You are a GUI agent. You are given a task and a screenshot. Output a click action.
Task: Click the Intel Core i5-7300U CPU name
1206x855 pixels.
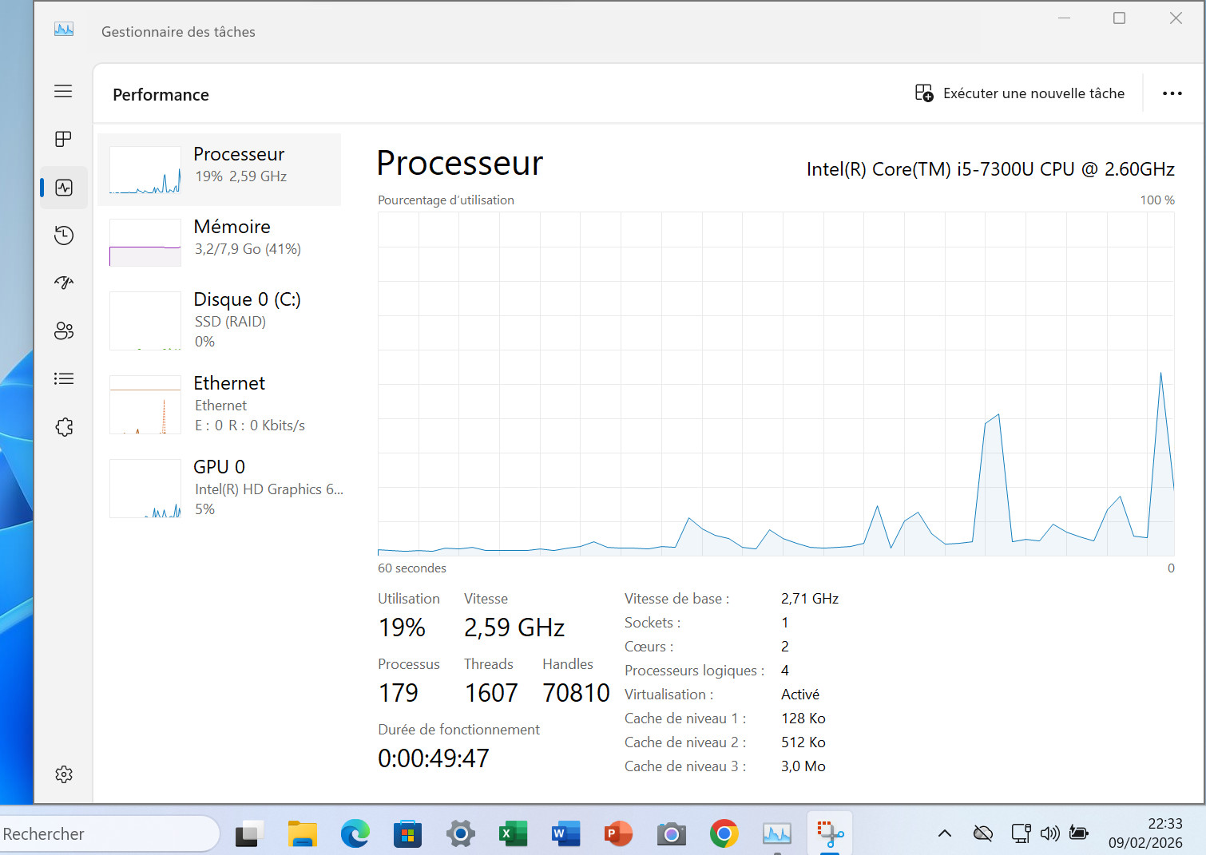point(990,169)
